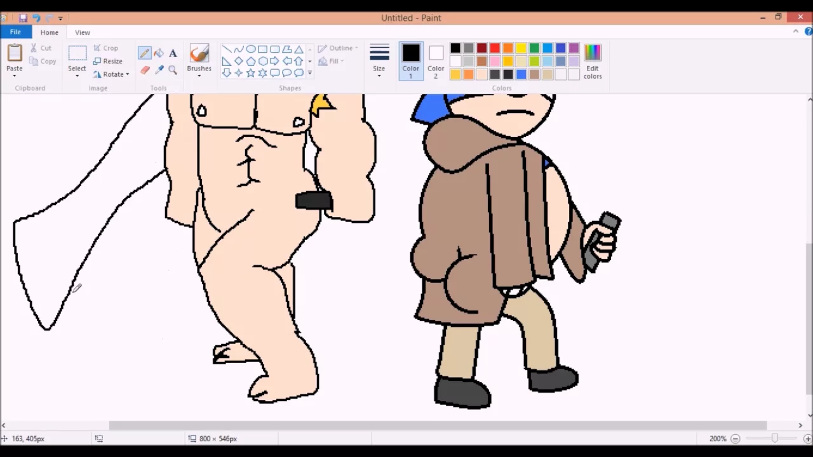Open the Size dropdown
The image size is (813, 457).
[x=379, y=60]
